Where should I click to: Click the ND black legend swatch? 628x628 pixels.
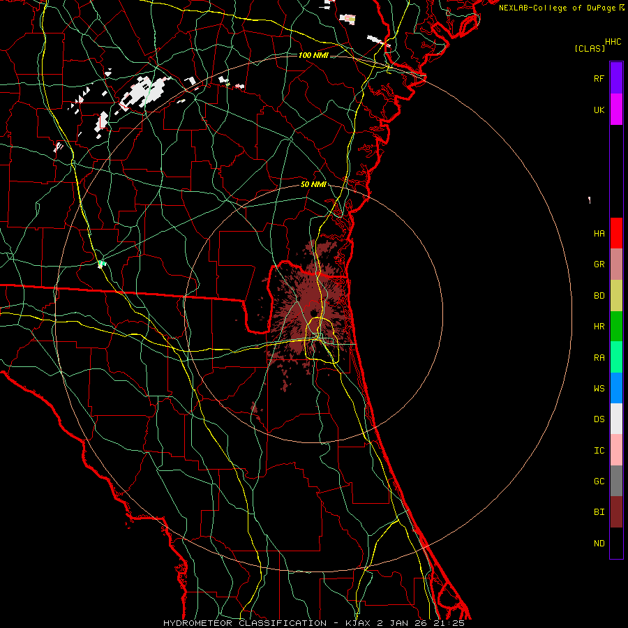coord(616,543)
